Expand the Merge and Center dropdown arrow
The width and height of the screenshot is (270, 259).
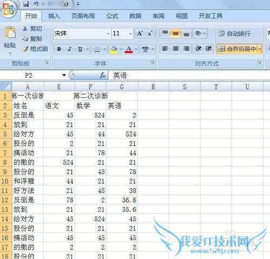tap(260, 49)
